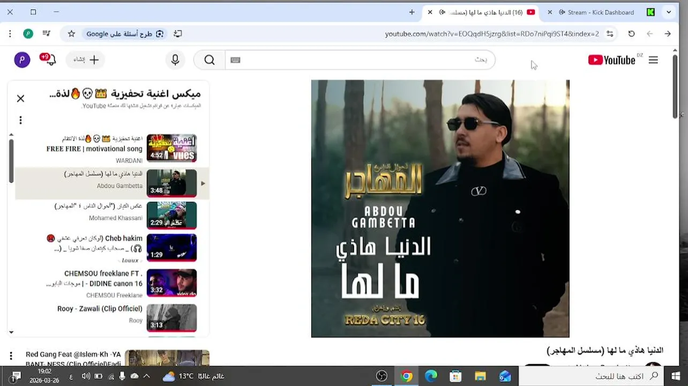The height and width of the screenshot is (386, 688).
Task: Open the weather widget showing 13°C
Action: pyautogui.click(x=193, y=376)
